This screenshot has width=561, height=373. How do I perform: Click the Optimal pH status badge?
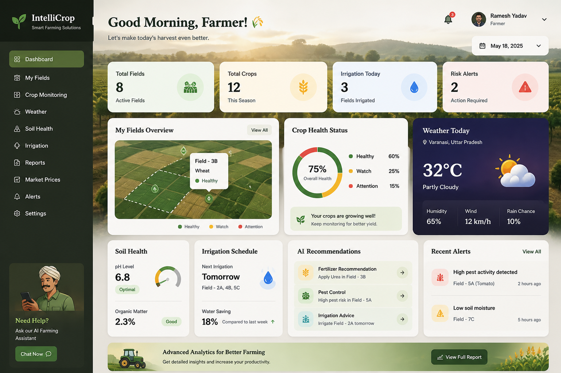[x=127, y=290]
